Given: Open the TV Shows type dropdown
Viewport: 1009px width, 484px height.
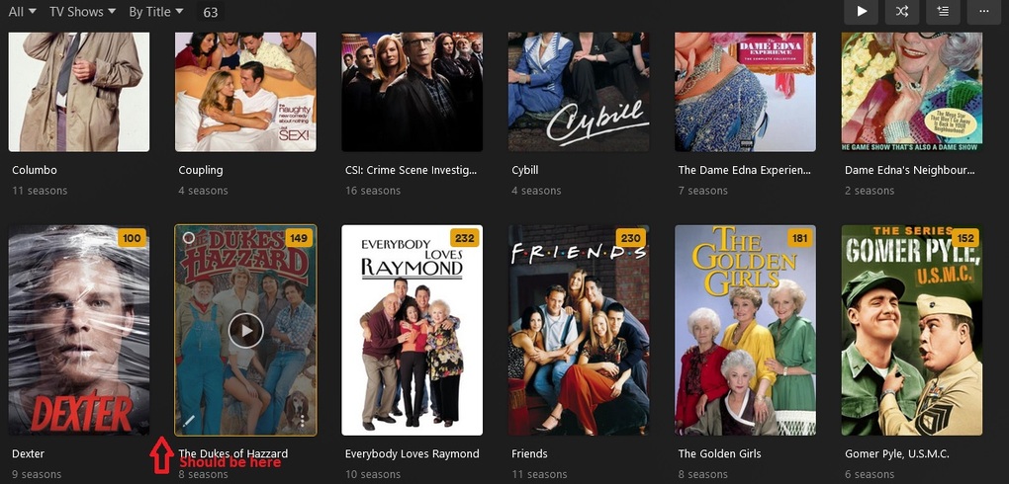Looking at the screenshot, I should point(82,12).
